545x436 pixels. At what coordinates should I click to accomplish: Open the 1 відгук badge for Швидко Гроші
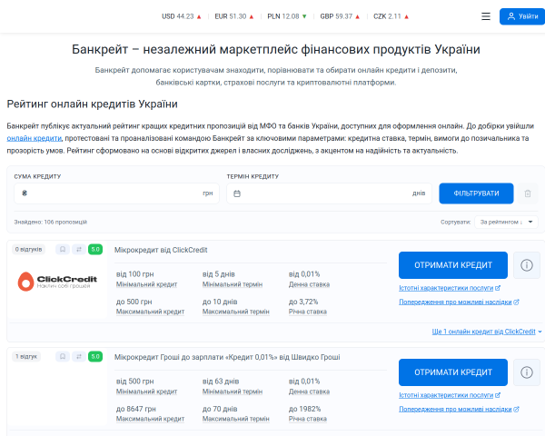pyautogui.click(x=26, y=356)
